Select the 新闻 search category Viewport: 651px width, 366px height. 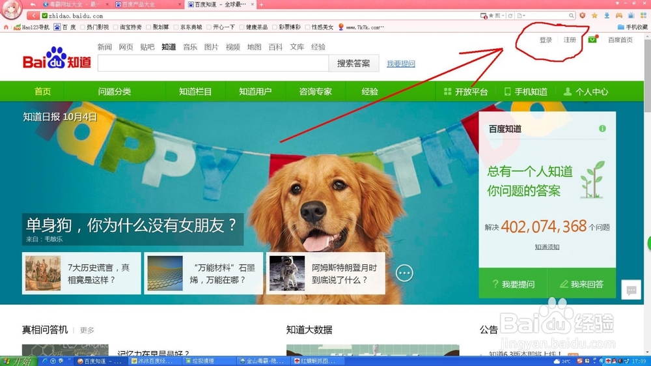tap(105, 47)
